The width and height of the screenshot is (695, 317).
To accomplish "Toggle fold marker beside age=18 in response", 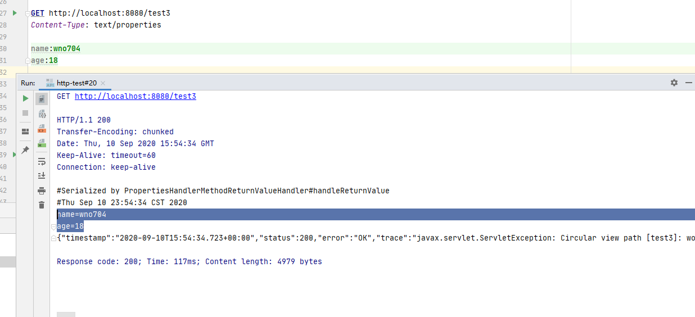I will tap(53, 227).
